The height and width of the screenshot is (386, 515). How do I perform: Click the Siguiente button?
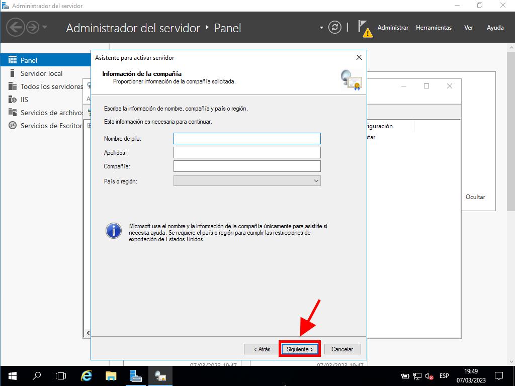click(x=300, y=349)
